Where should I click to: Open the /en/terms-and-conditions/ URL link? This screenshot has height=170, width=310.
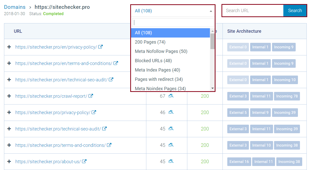pyautogui.click(x=64, y=63)
